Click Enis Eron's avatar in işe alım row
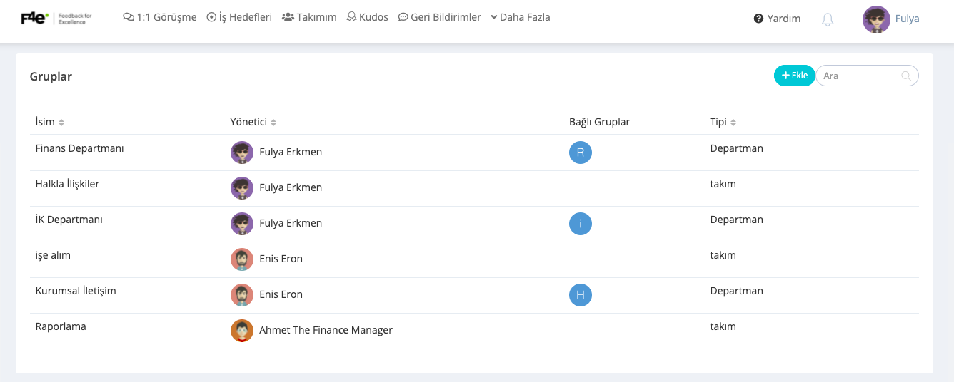Viewport: 954px width, 382px height. pos(242,259)
